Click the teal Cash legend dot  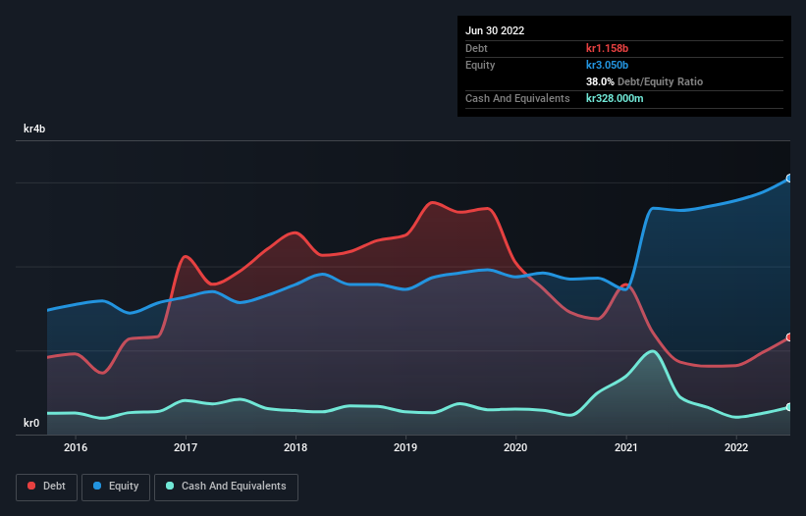(x=170, y=486)
